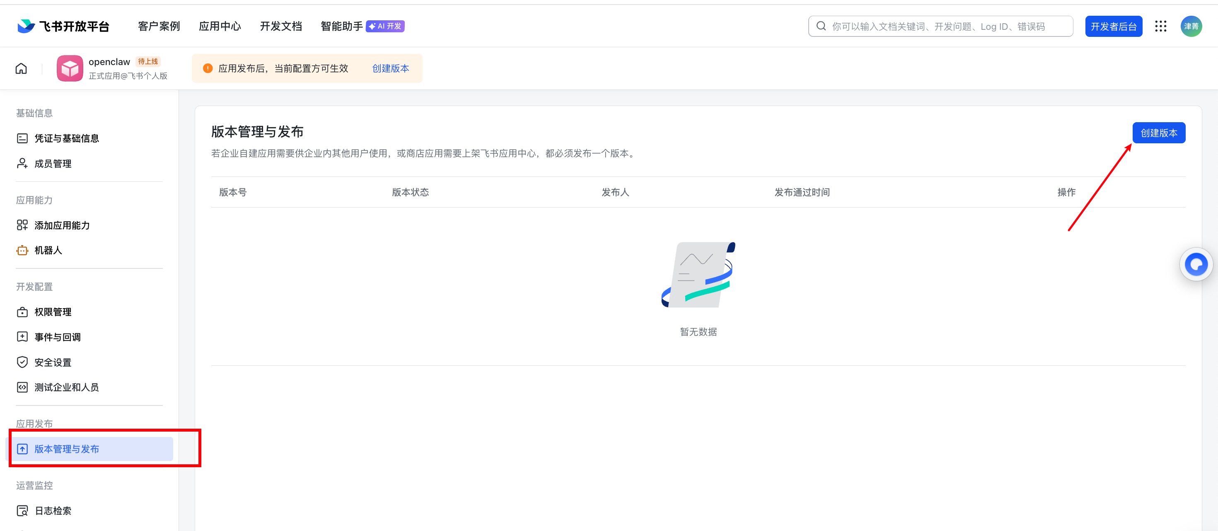Click the 发布通过时间 column header
This screenshot has height=531, width=1218.
[x=802, y=192]
